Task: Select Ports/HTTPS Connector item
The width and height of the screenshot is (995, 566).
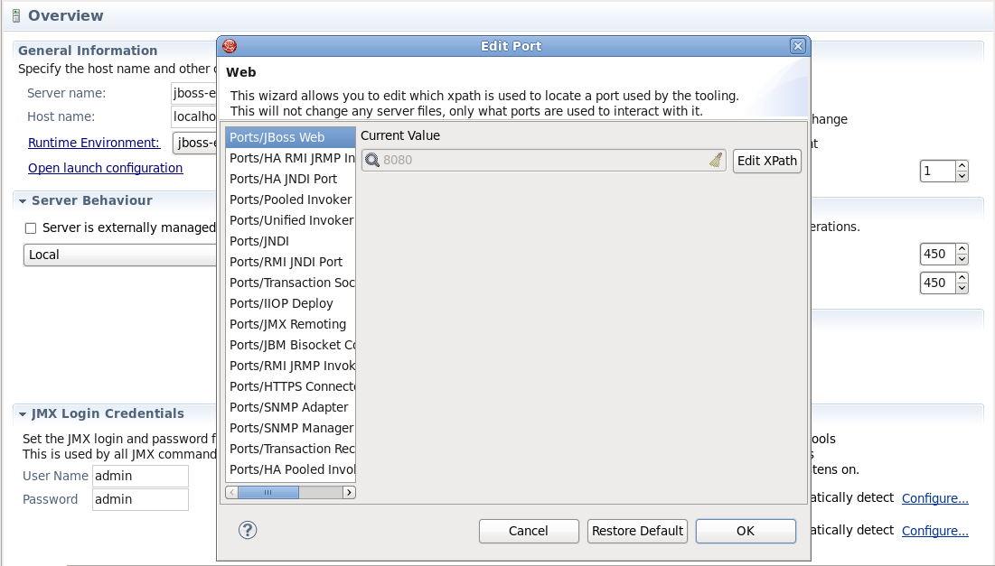Action: coord(291,386)
